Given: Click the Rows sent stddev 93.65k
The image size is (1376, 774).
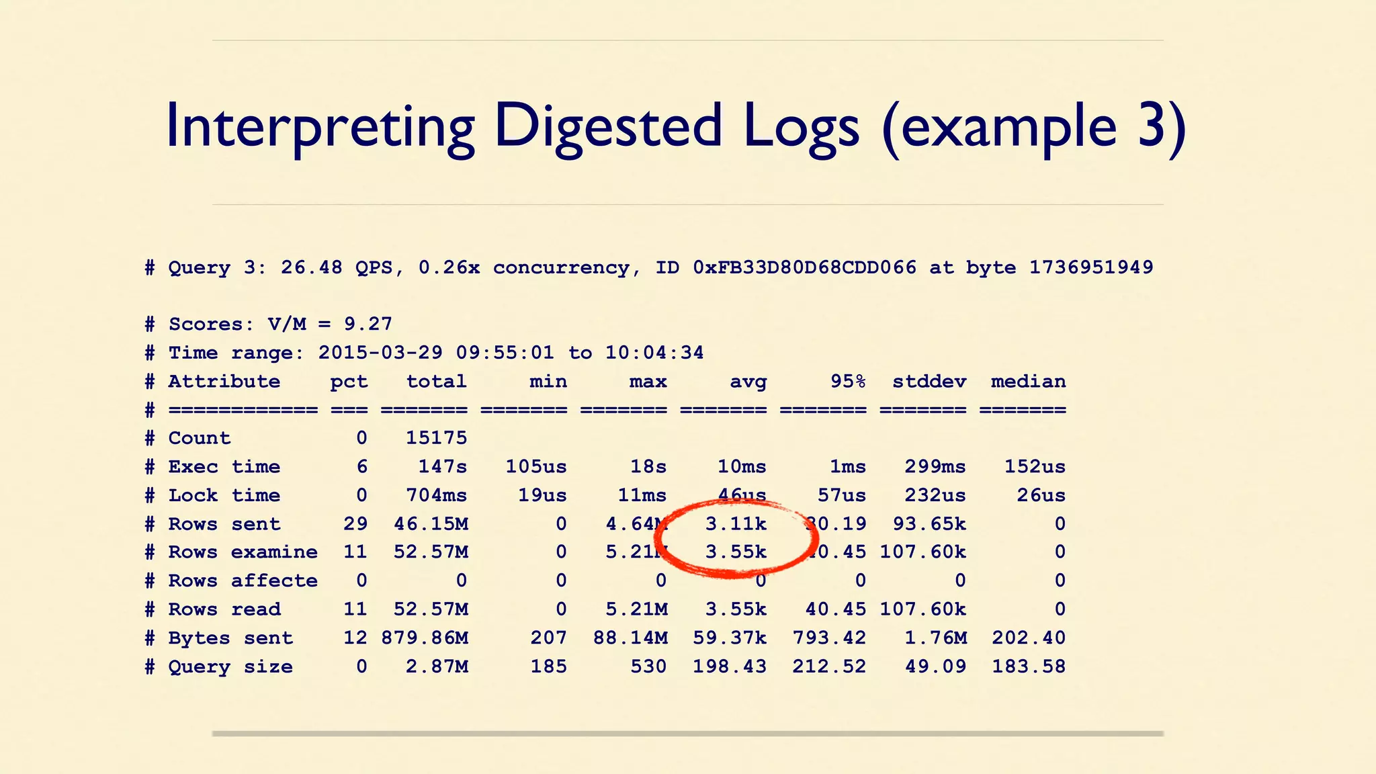Looking at the screenshot, I should [x=929, y=524].
